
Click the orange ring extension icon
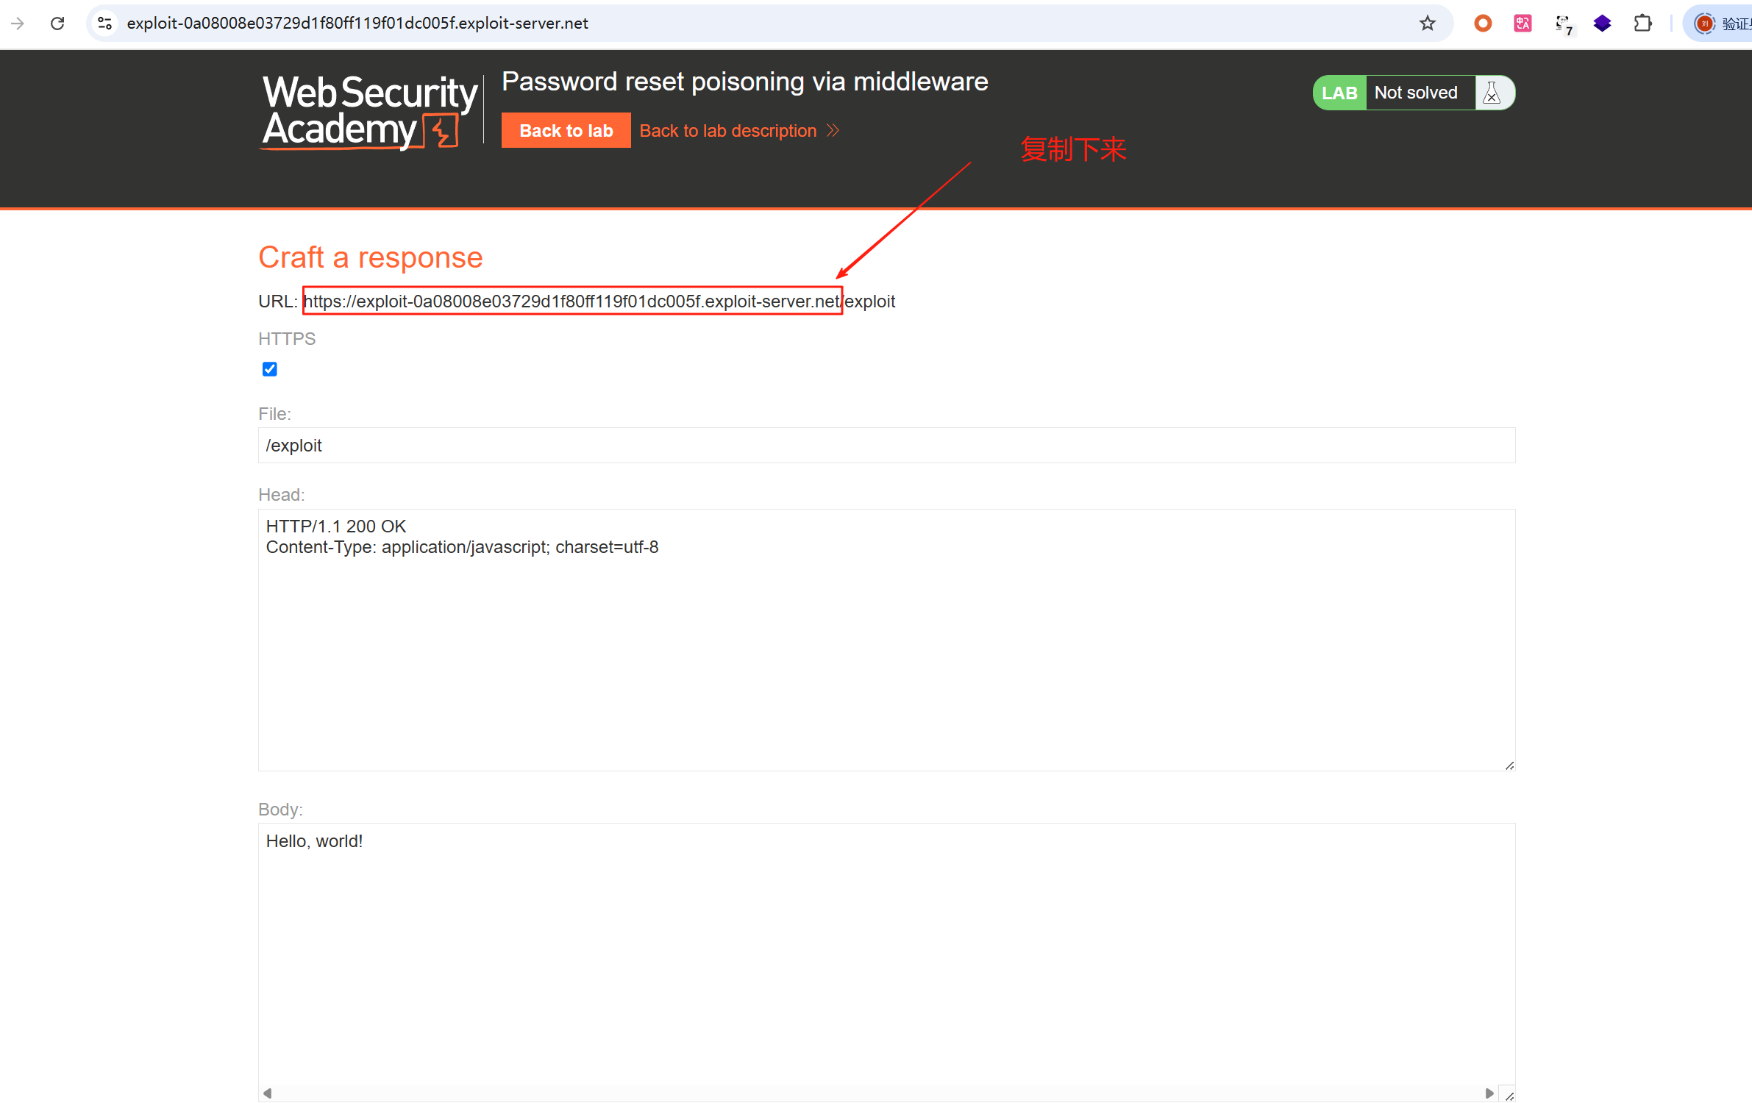click(x=1483, y=24)
